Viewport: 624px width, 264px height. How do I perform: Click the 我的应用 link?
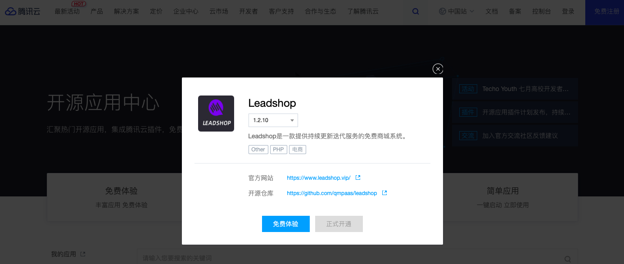pos(64,254)
